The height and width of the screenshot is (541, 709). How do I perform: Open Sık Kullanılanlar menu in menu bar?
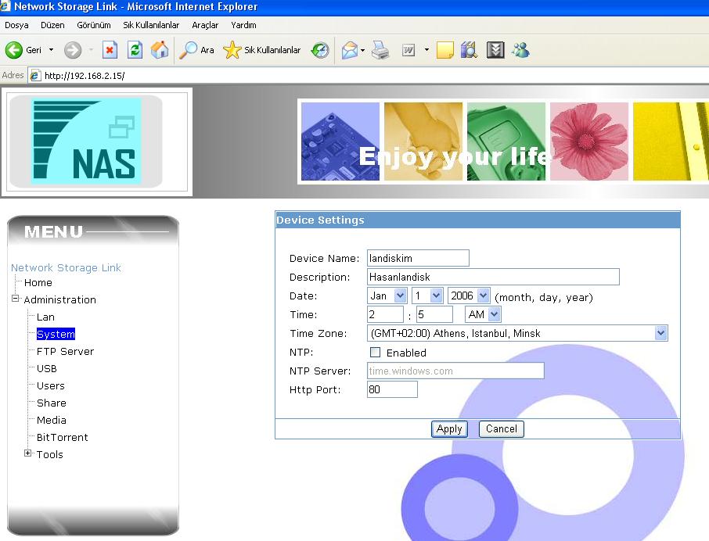point(151,25)
